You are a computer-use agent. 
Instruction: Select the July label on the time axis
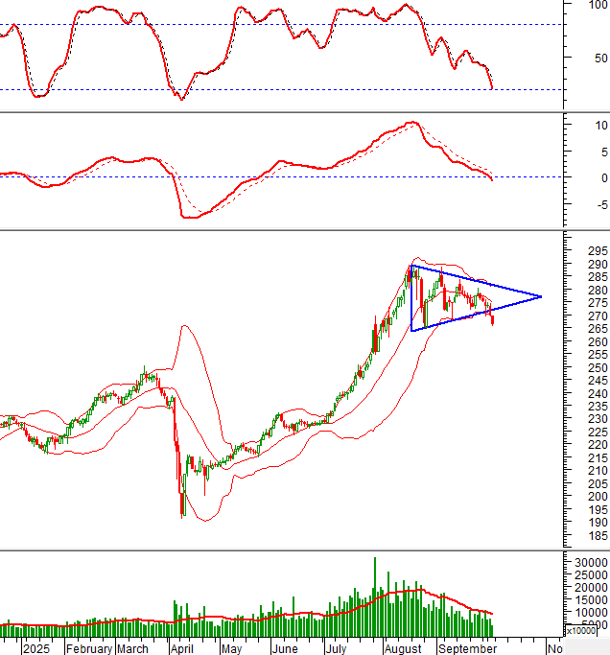tap(336, 648)
